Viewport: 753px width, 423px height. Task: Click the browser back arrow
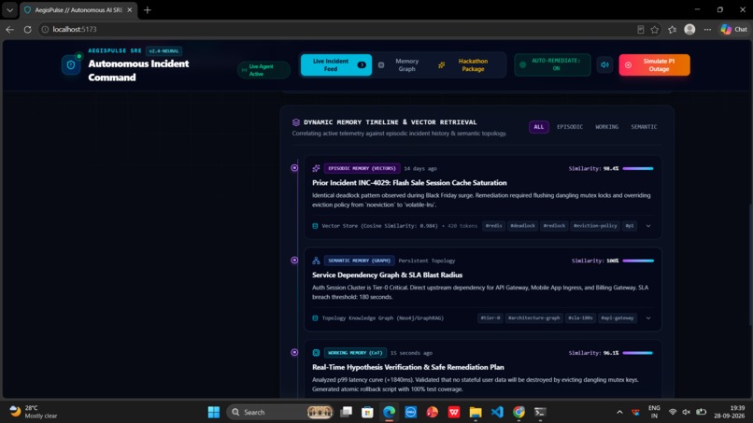click(x=10, y=29)
